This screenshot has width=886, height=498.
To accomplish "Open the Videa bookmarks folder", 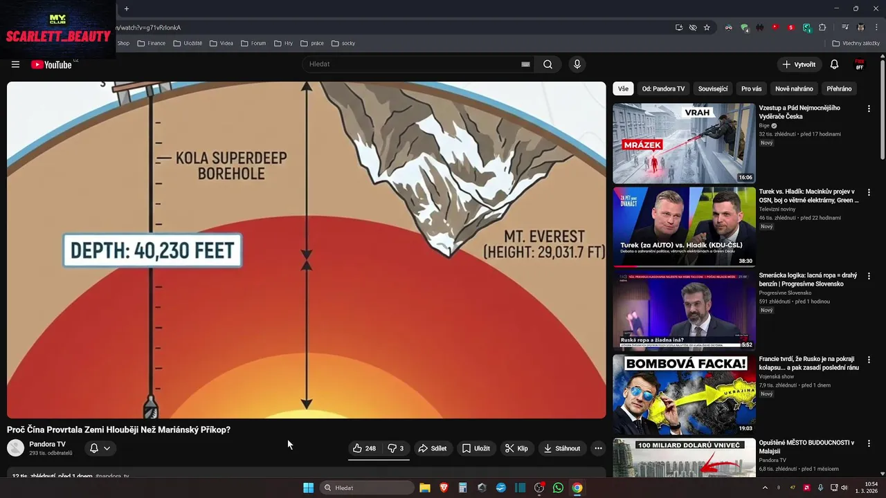I will (x=221, y=43).
